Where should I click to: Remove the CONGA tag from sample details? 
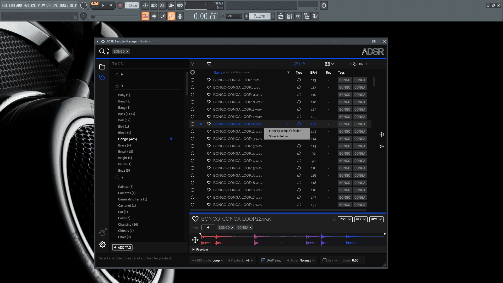tap(250, 228)
